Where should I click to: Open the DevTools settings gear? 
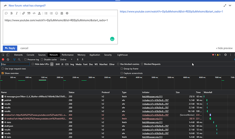click(x=225, y=55)
